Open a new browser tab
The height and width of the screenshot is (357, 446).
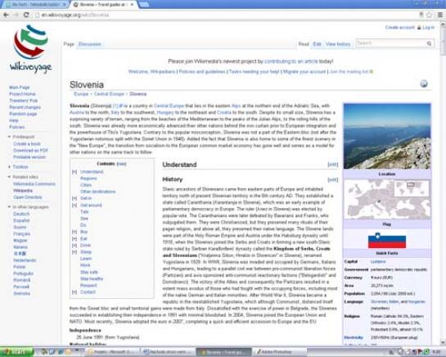click(x=144, y=5)
